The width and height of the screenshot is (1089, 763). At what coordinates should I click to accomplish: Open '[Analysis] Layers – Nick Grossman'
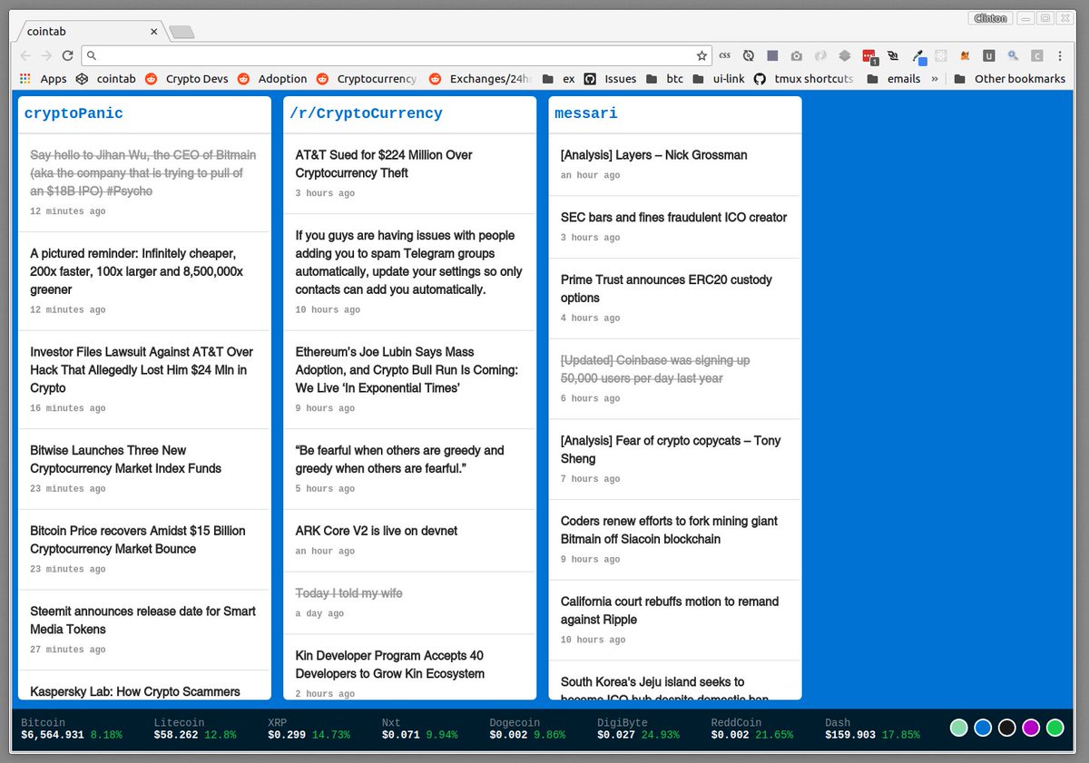pyautogui.click(x=653, y=155)
